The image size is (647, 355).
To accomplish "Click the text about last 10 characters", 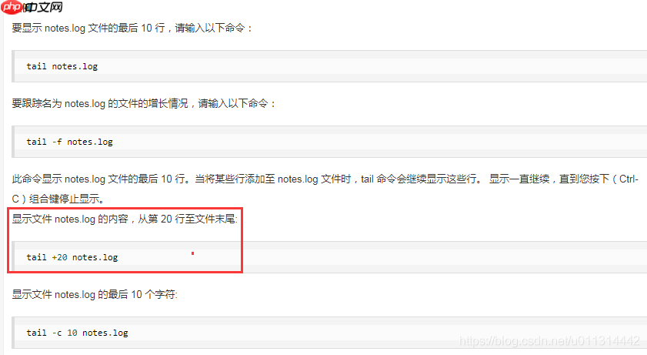I will click(x=95, y=294).
